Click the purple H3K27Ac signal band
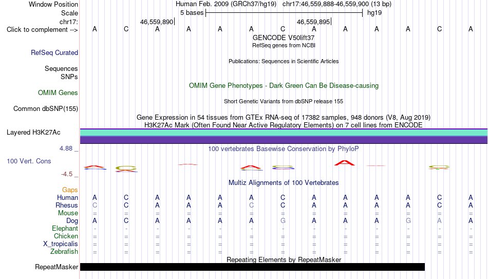Screen dimensions: 488x279 (284, 140)
